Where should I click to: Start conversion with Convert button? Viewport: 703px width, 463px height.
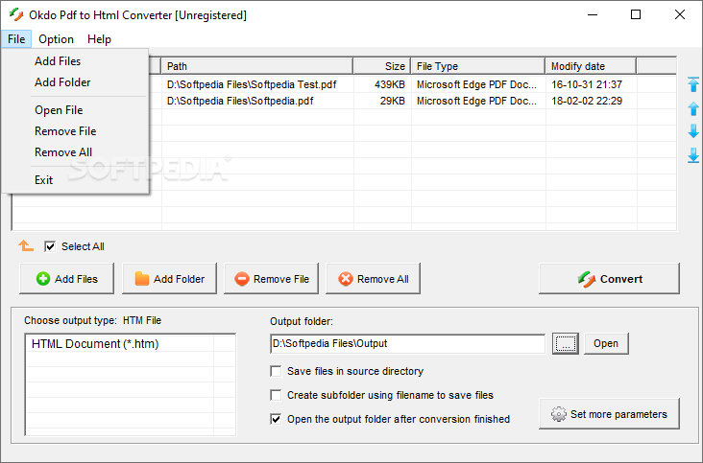[x=609, y=279]
